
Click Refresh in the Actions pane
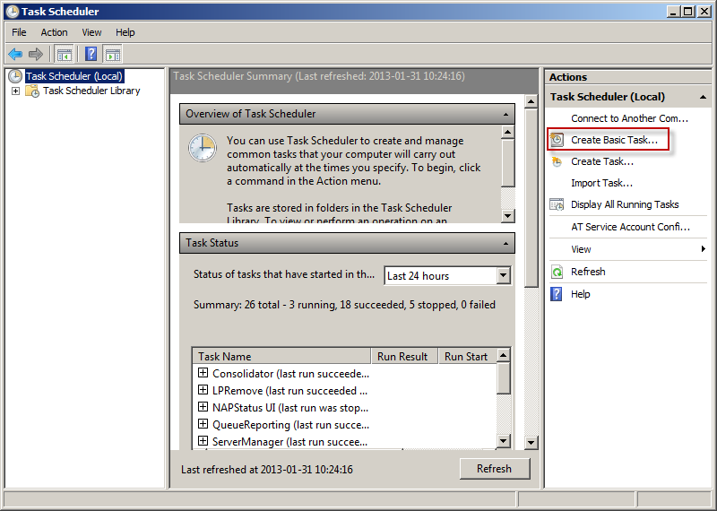[588, 272]
